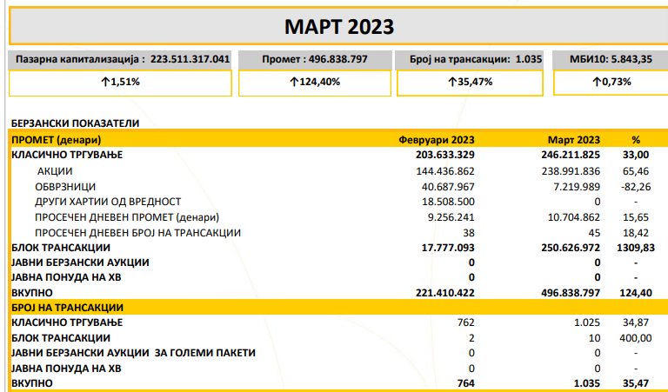
Task: Click the up arrow beside 35,47%
Action: (x=452, y=83)
